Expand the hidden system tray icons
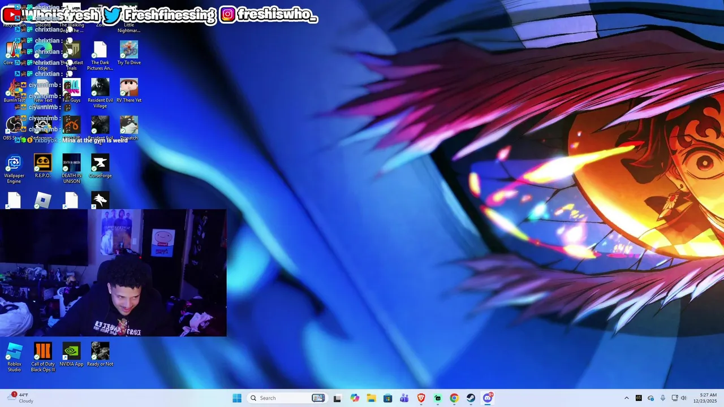This screenshot has width=724, height=407. click(626, 398)
